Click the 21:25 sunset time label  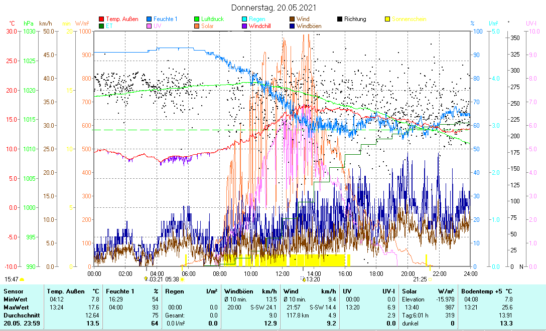click(x=420, y=279)
